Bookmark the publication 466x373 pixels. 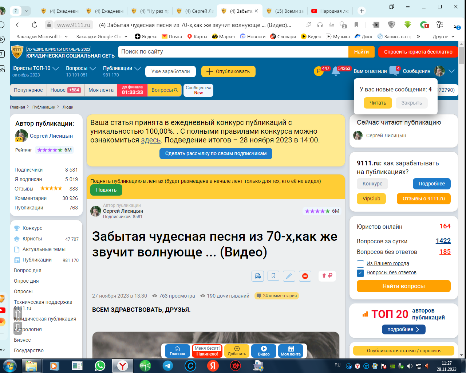tap(273, 276)
